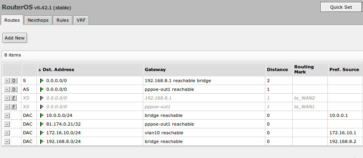Sort table by Gateway column header
363x158 pixels.
[155, 70]
